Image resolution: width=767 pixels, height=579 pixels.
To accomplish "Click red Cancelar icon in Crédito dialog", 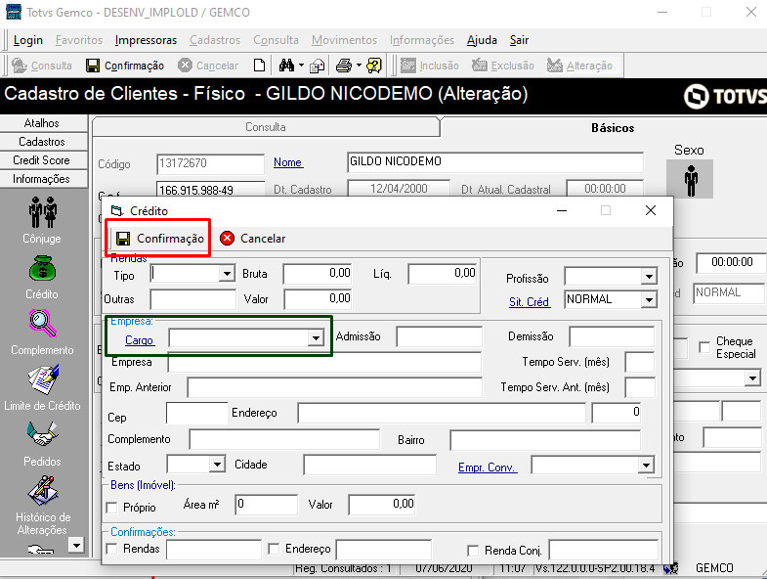I will point(227,239).
